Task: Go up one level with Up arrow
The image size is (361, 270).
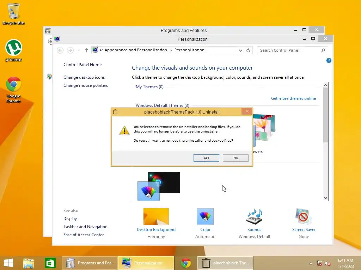Action: pyautogui.click(x=87, y=50)
